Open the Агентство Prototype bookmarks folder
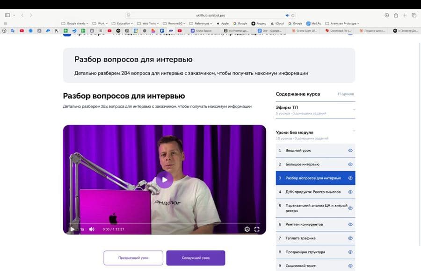421x271 pixels. [x=342, y=24]
